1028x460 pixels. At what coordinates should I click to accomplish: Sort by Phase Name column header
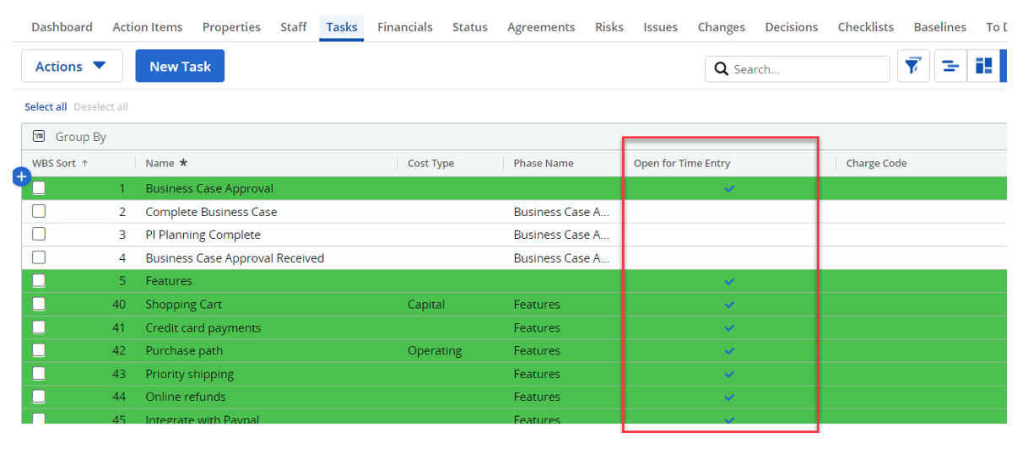(544, 164)
